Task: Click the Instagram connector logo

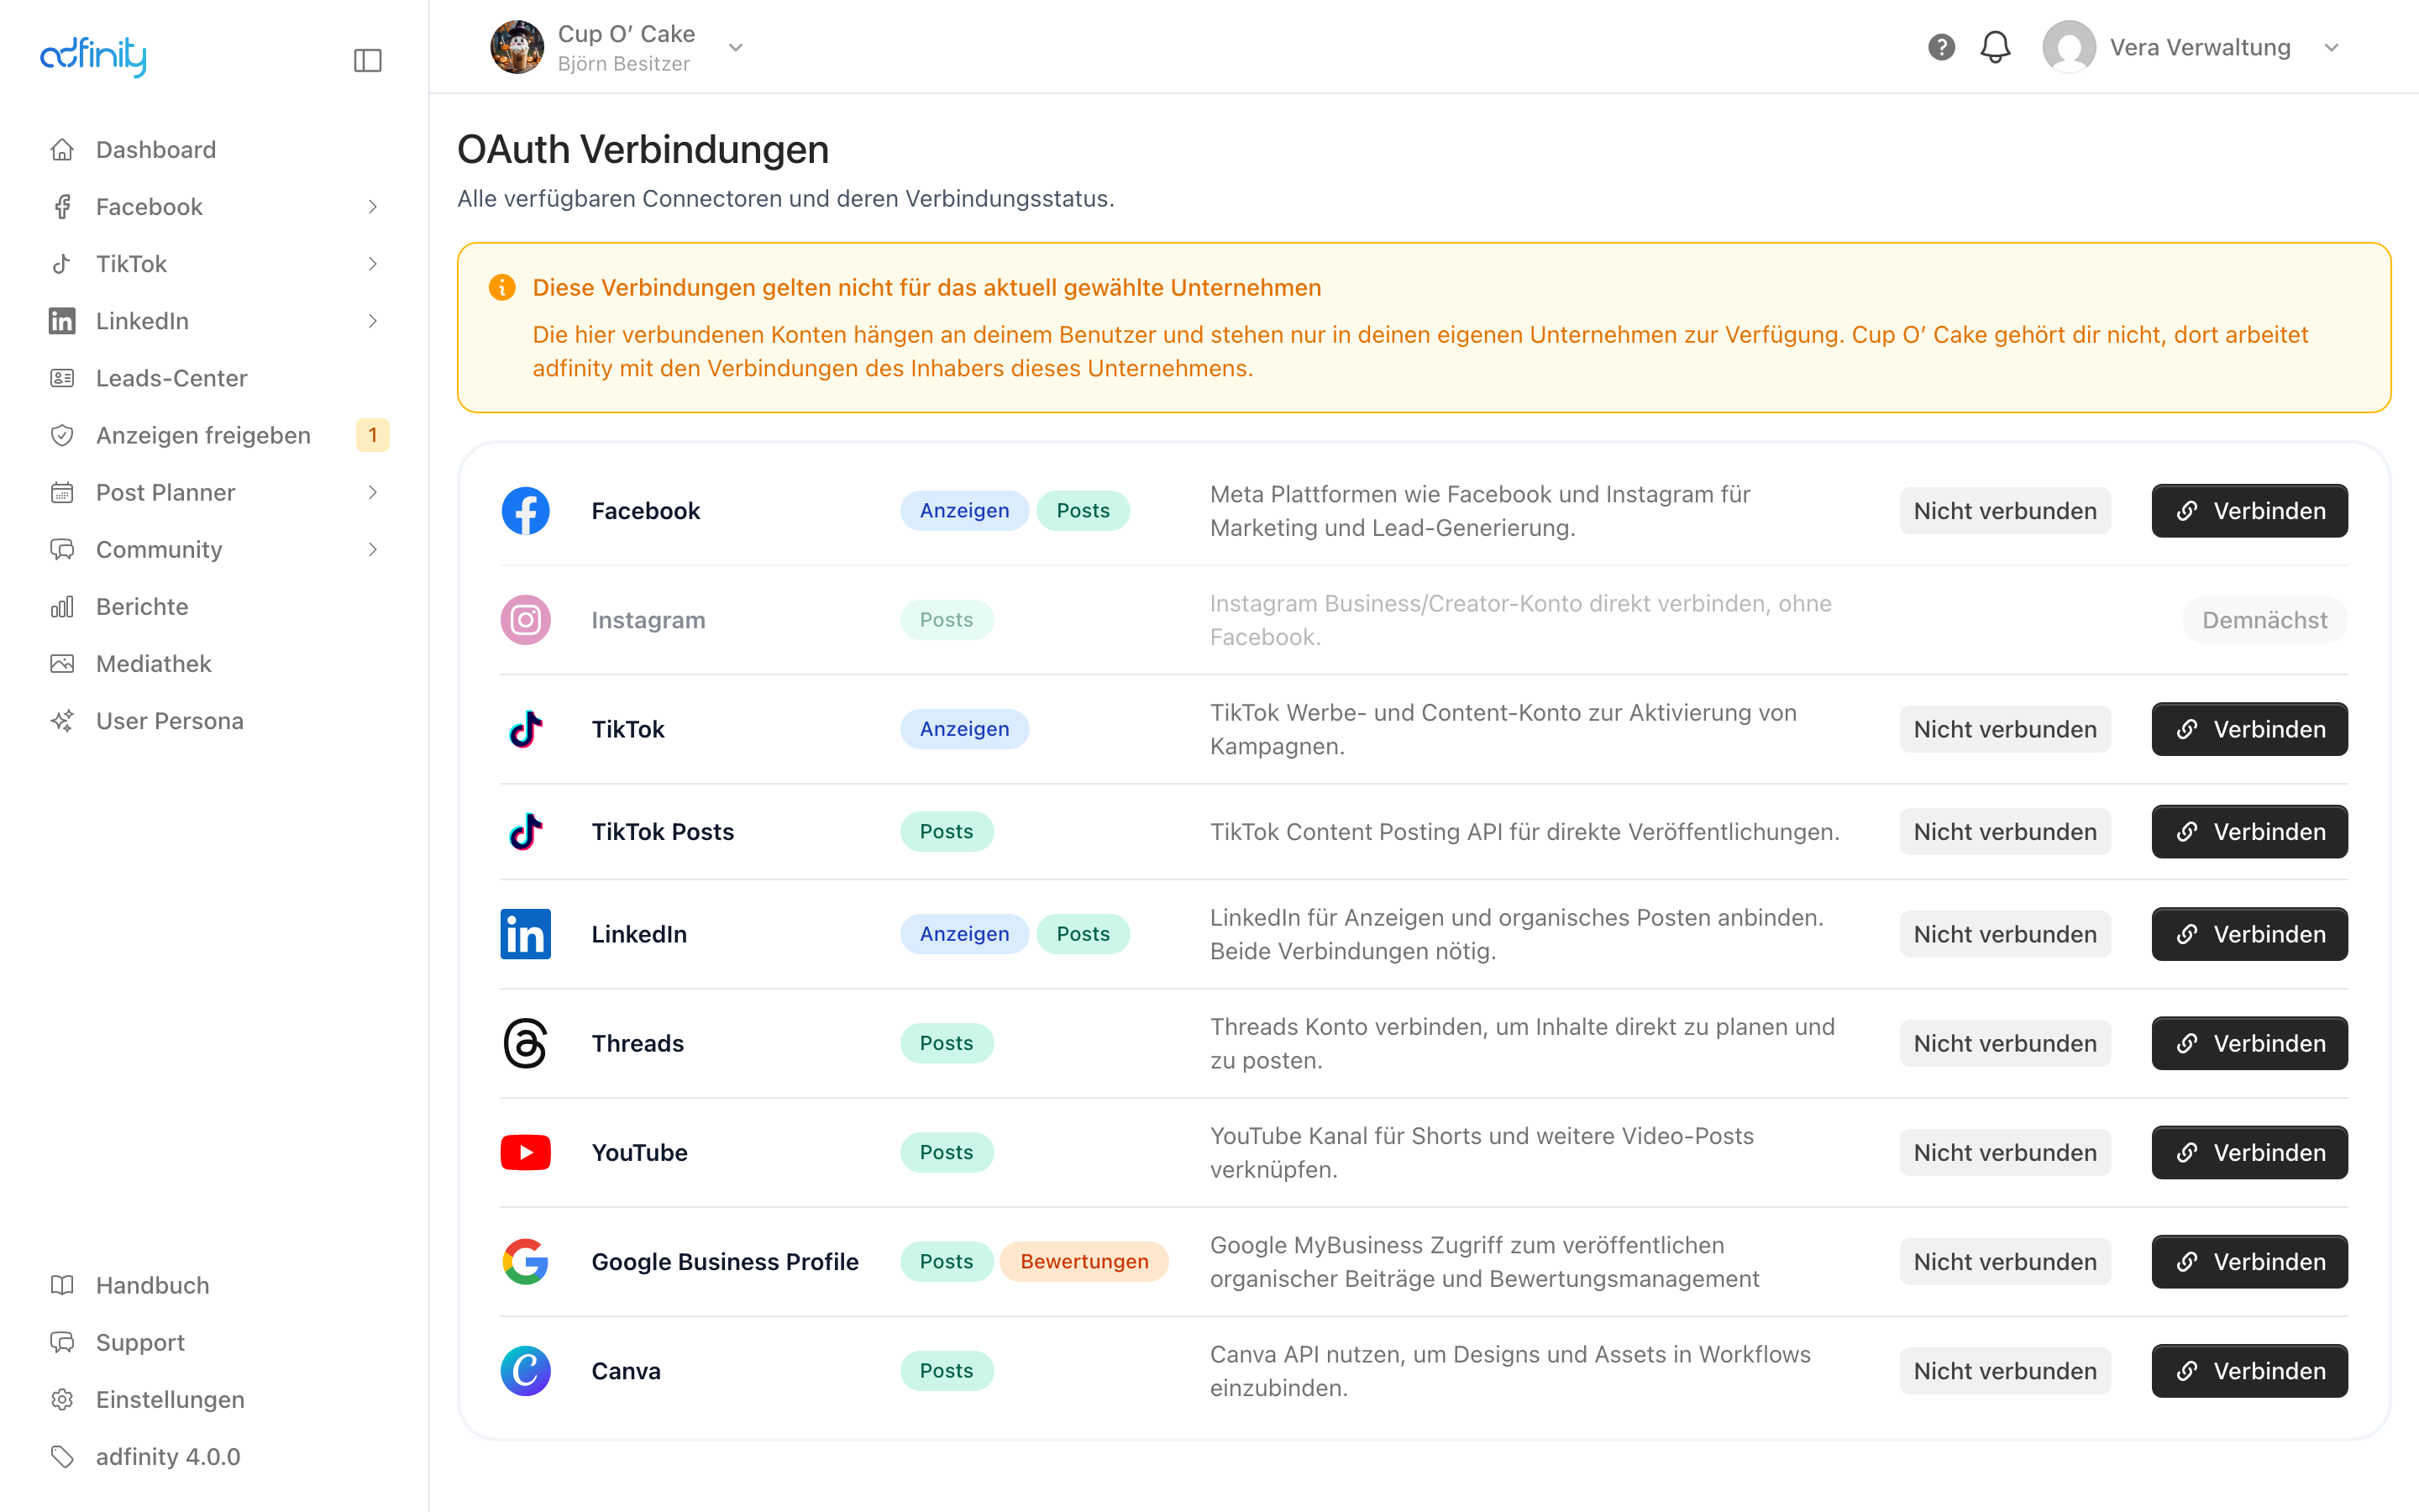Action: click(x=526, y=620)
